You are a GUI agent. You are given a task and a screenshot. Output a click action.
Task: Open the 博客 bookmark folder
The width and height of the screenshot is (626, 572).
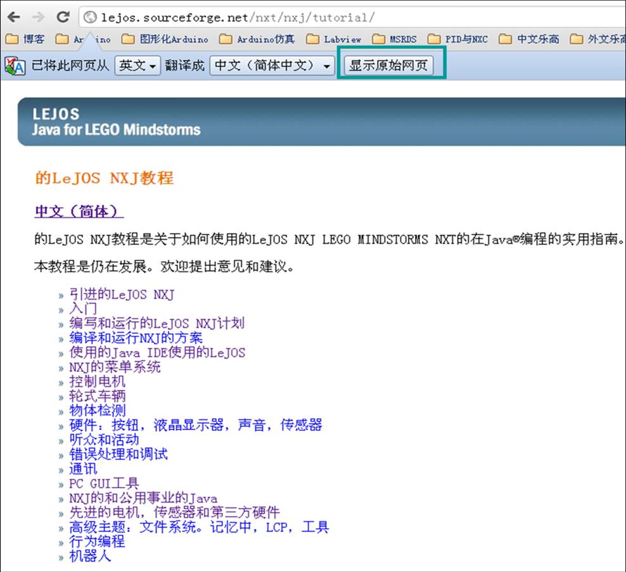[25, 39]
